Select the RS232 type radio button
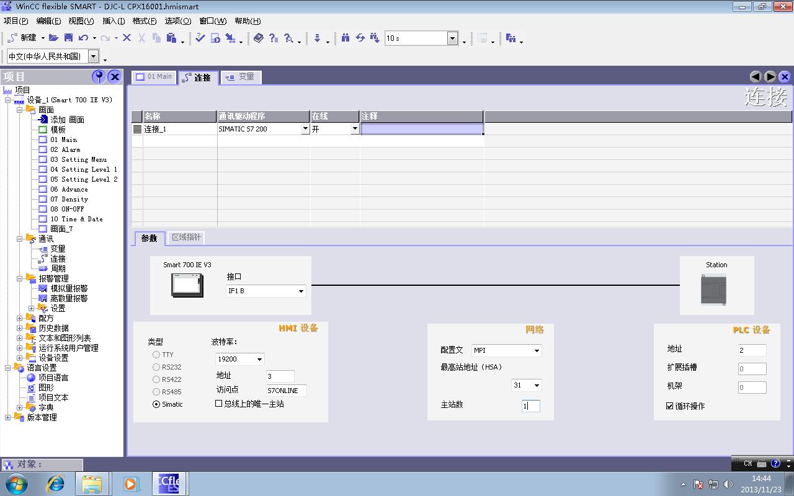The width and height of the screenshot is (794, 496). (156, 367)
